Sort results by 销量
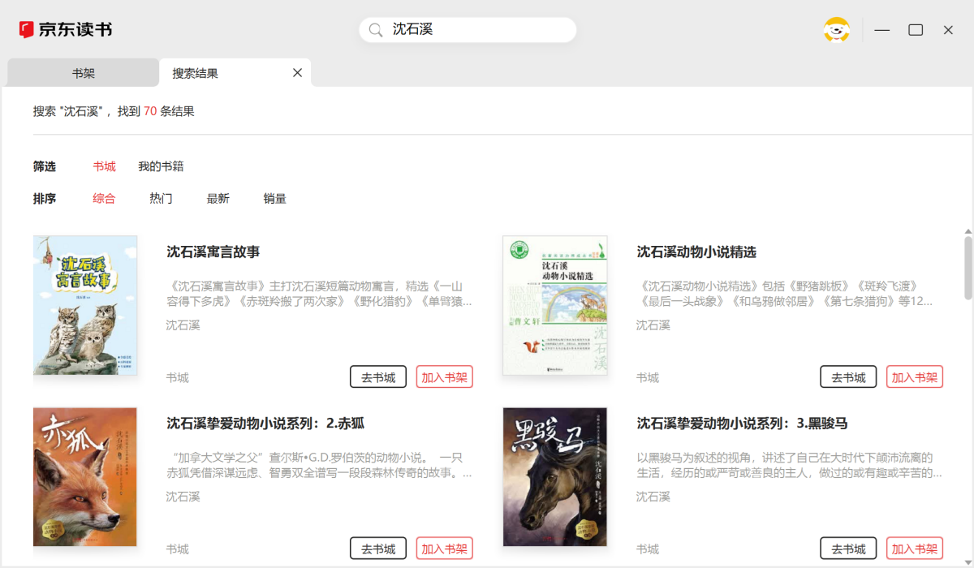The width and height of the screenshot is (974, 568). point(274,199)
